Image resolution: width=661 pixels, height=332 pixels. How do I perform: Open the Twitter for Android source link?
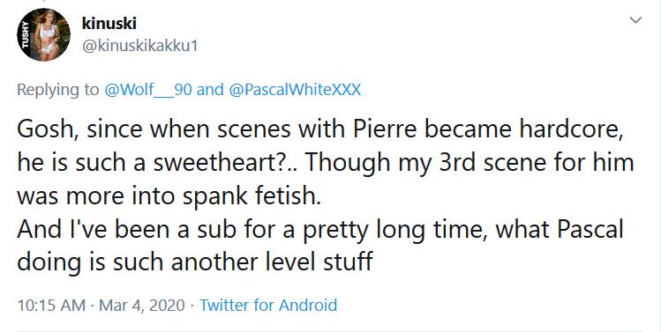click(x=268, y=305)
